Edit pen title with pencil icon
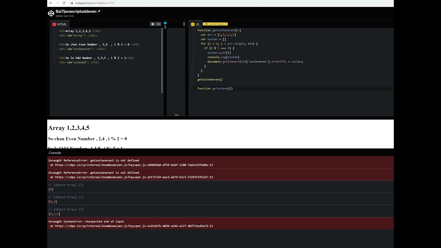Screen dimensions: 441x248 click(x=99, y=11)
